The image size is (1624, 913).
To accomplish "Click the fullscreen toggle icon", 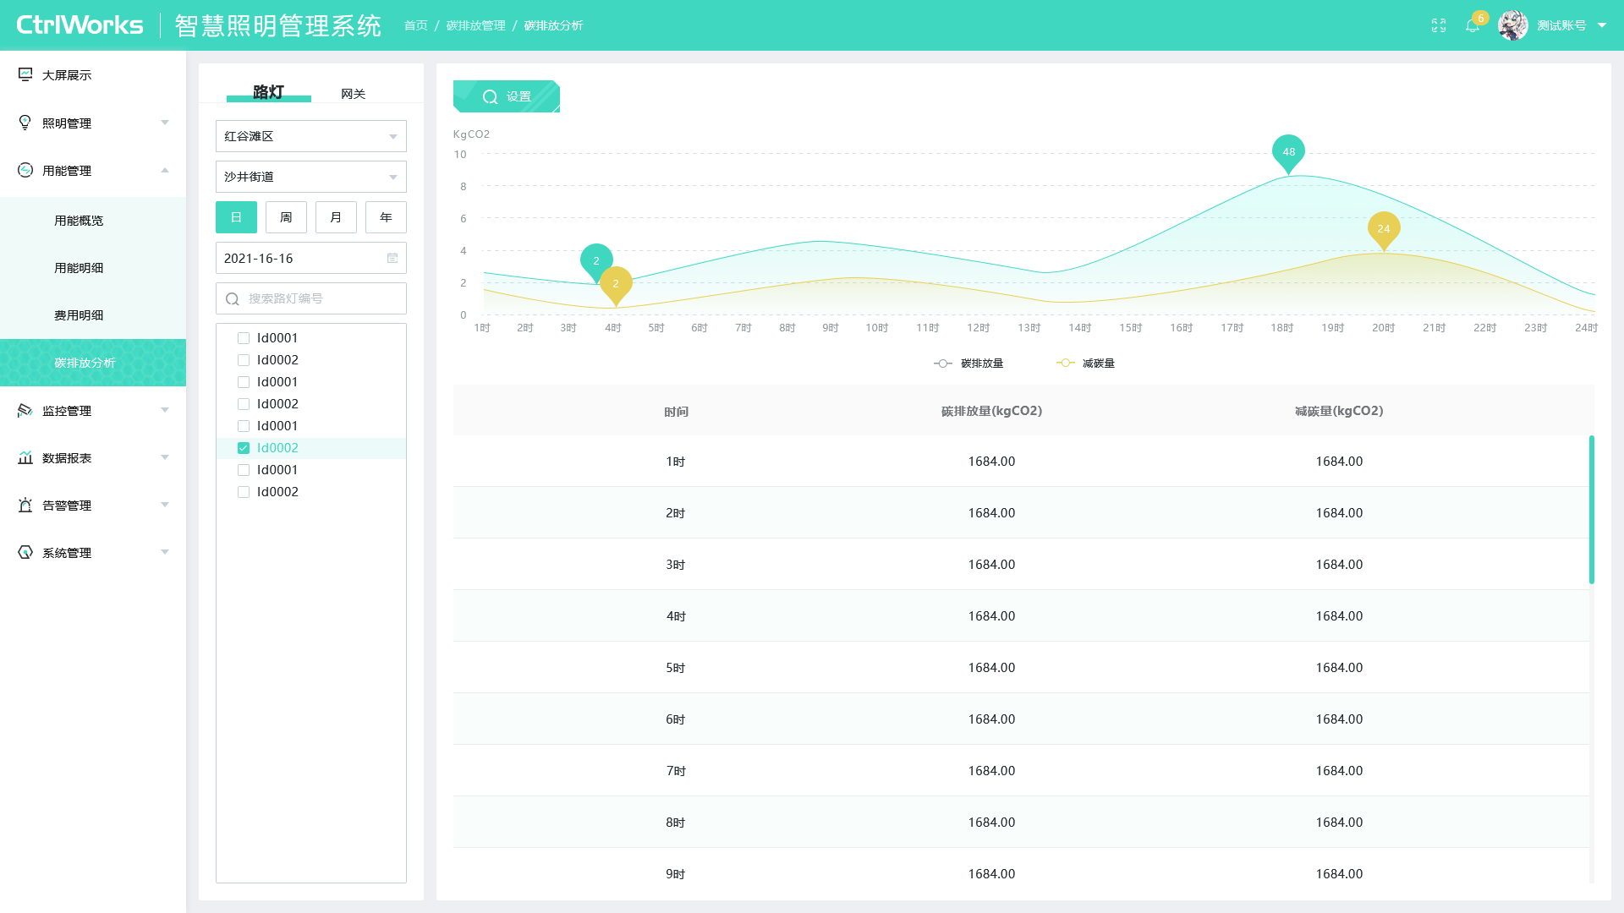I will pyautogui.click(x=1439, y=25).
